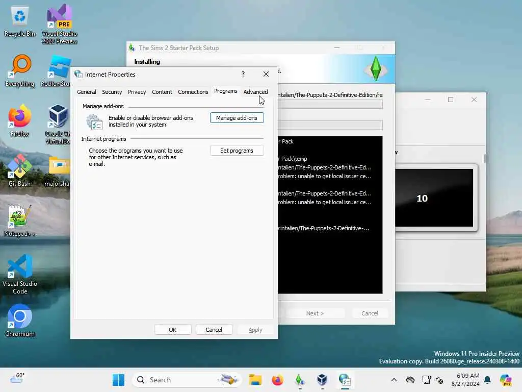Click the Sims 2 installer lower progress bar
Viewport: 522px width, 392px height.
tap(330, 125)
